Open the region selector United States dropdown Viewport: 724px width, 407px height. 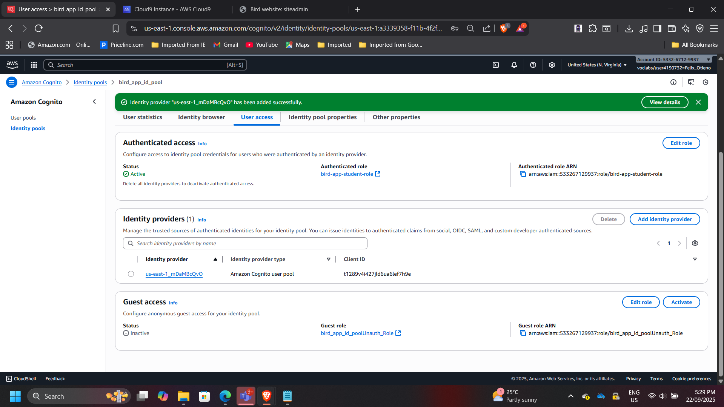pos(597,65)
